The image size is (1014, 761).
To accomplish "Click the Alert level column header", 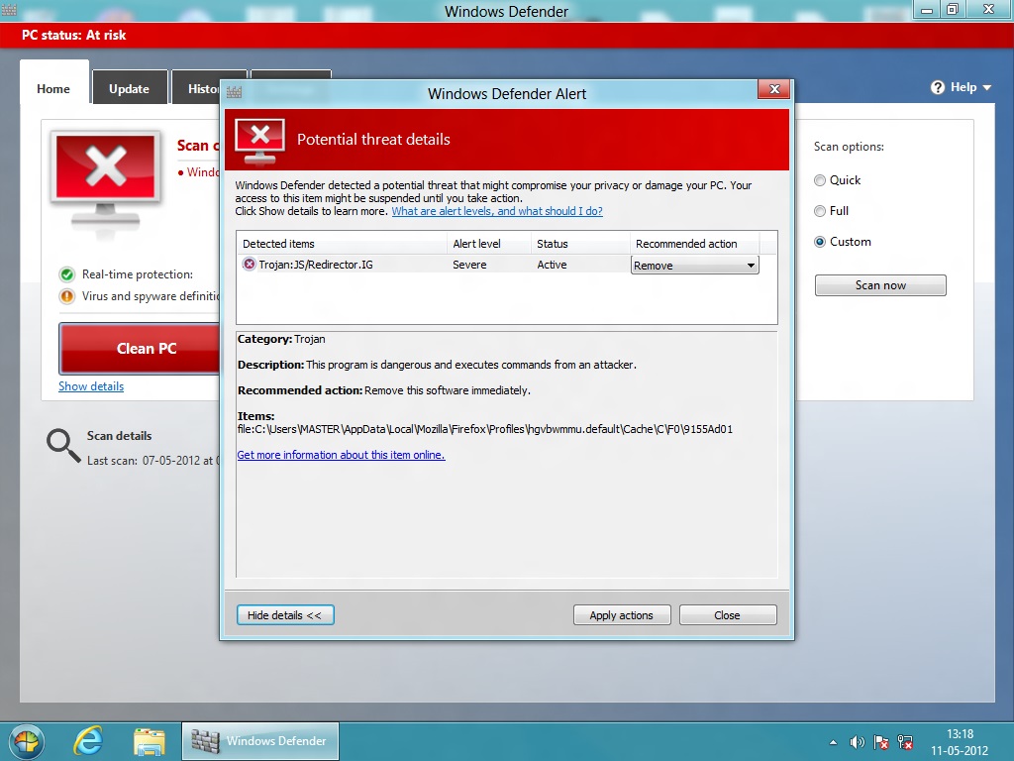I will pyautogui.click(x=489, y=244).
